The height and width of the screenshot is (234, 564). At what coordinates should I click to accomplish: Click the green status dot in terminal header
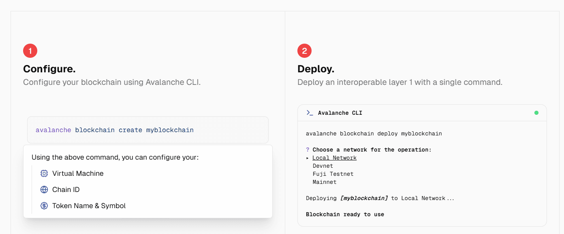[536, 113]
